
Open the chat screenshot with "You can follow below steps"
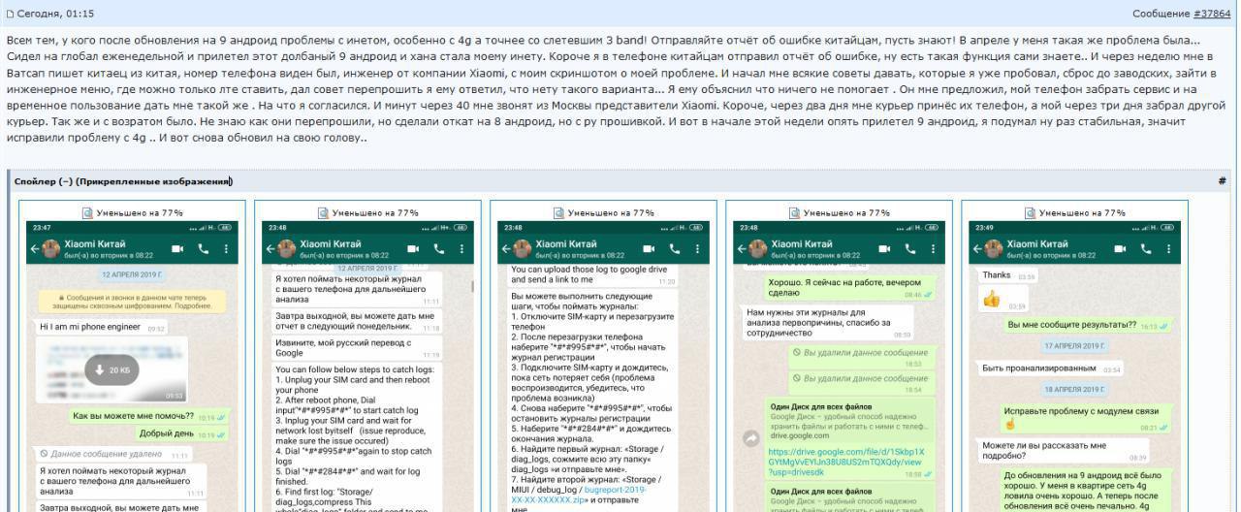[367, 367]
